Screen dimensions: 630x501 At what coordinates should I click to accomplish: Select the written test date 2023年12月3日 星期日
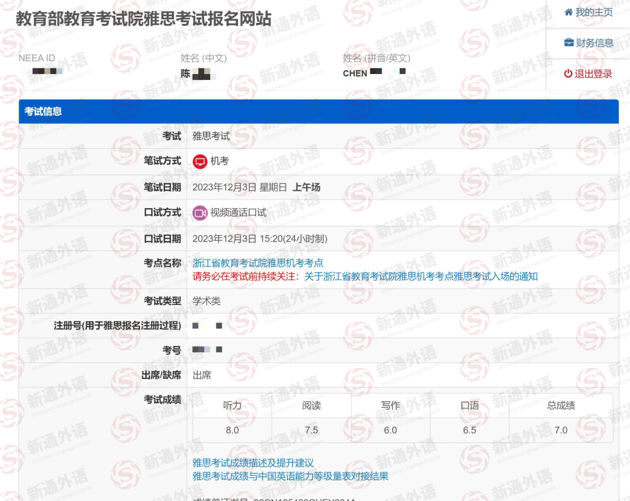(240, 187)
